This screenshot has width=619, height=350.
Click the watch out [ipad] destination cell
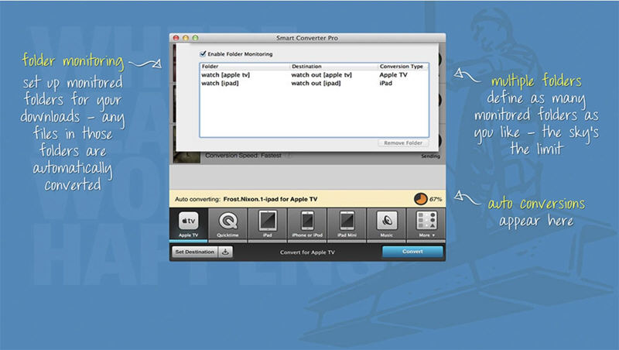pos(316,84)
